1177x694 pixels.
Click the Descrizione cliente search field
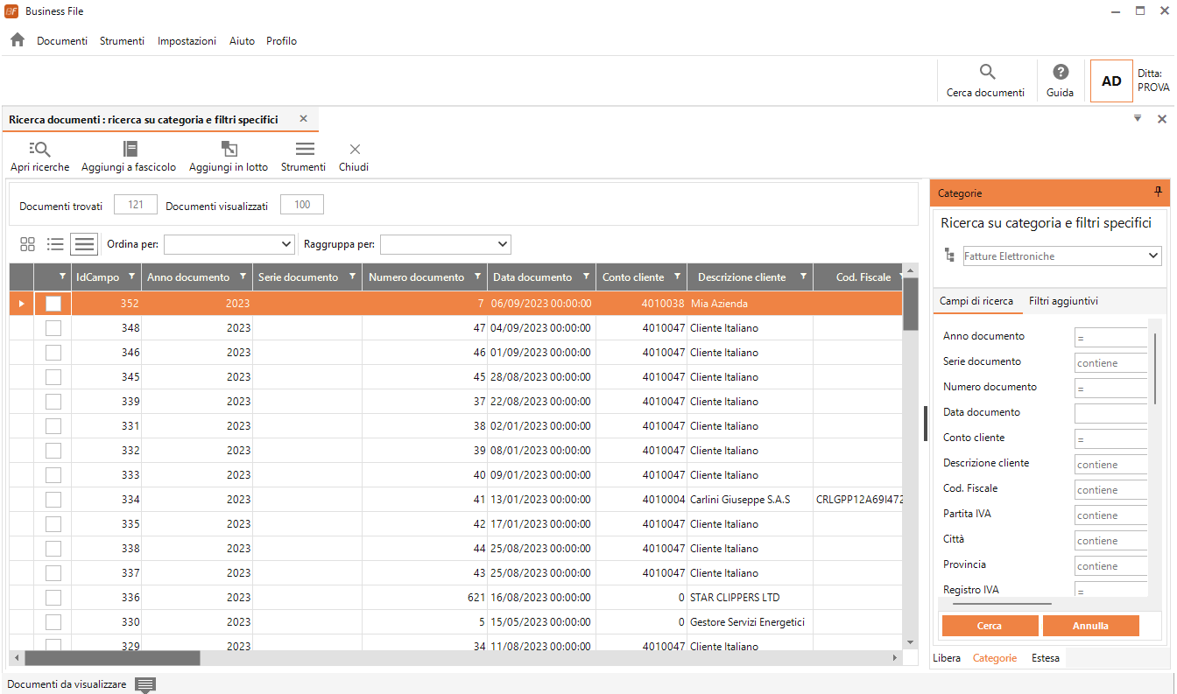click(1110, 464)
